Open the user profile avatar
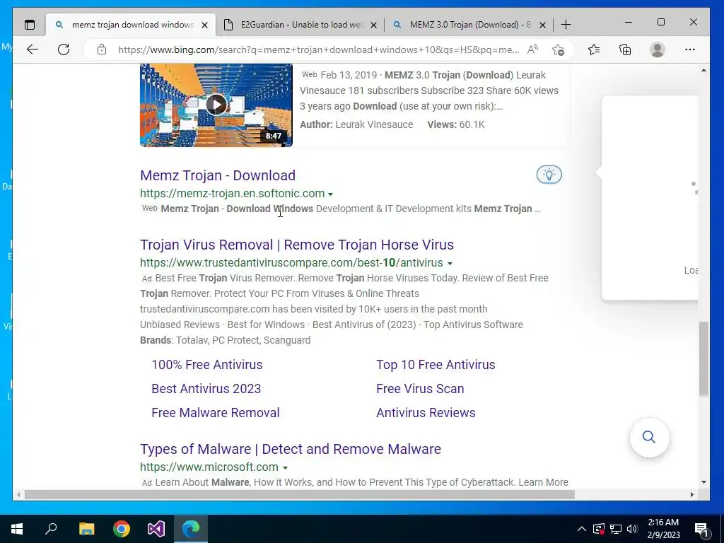Image resolution: width=724 pixels, height=543 pixels. pyautogui.click(x=657, y=49)
